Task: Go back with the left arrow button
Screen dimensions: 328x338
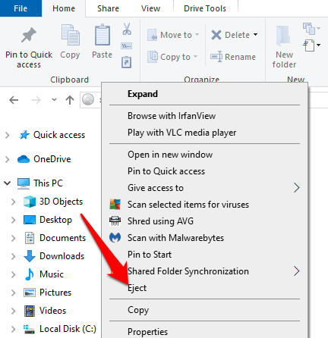Action: [14, 100]
